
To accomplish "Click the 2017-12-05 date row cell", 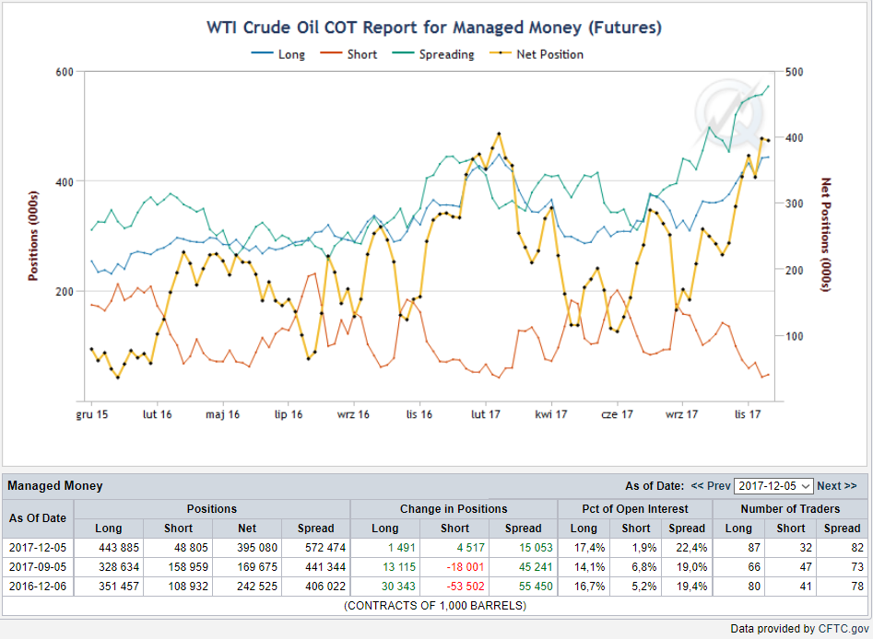I will pyautogui.click(x=38, y=548).
